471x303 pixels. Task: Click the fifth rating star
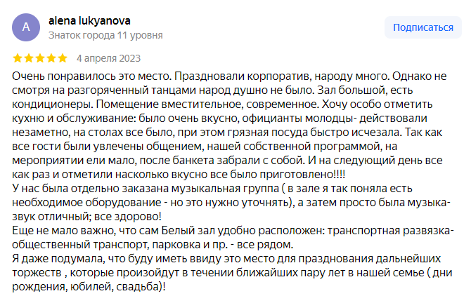(x=63, y=58)
